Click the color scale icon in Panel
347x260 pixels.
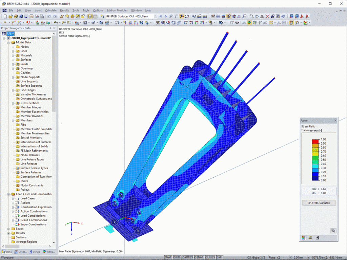(303, 238)
